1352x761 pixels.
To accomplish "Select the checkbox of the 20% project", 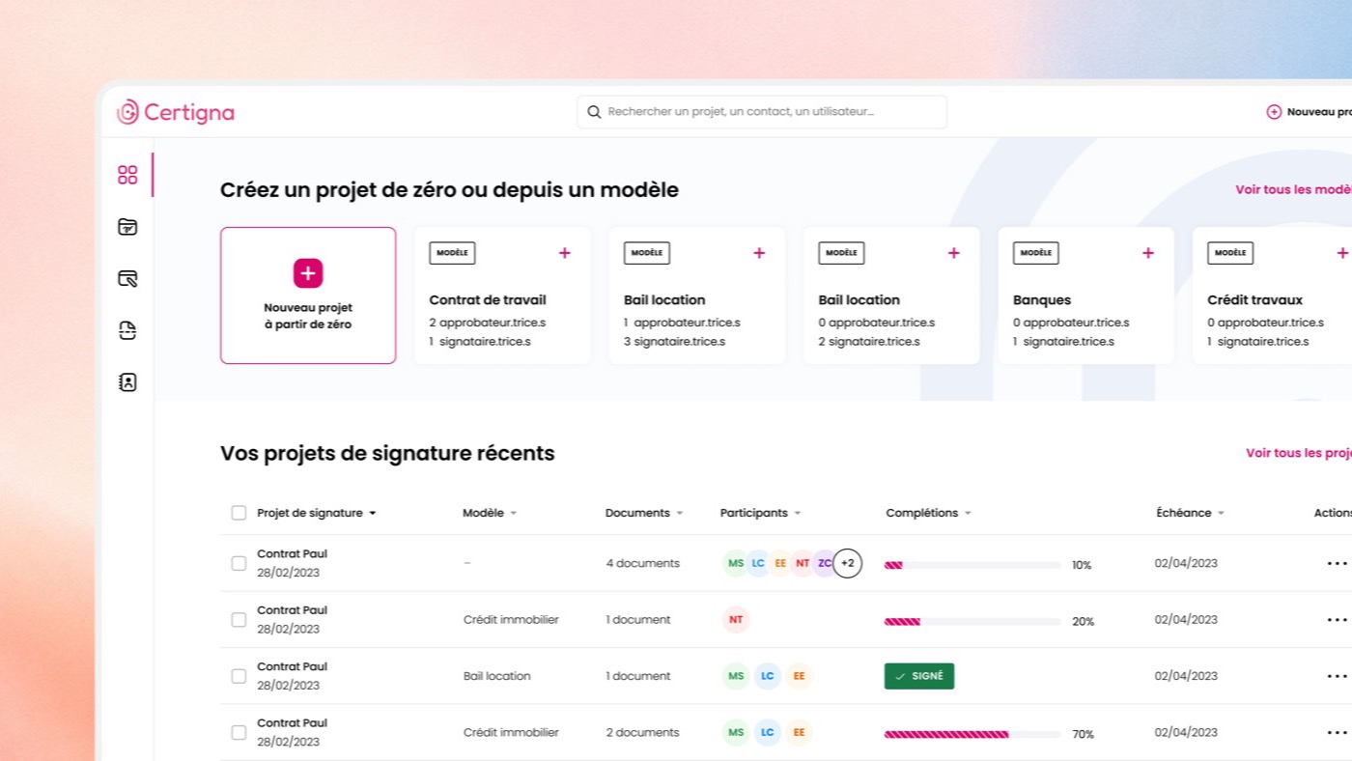I will 239,620.
